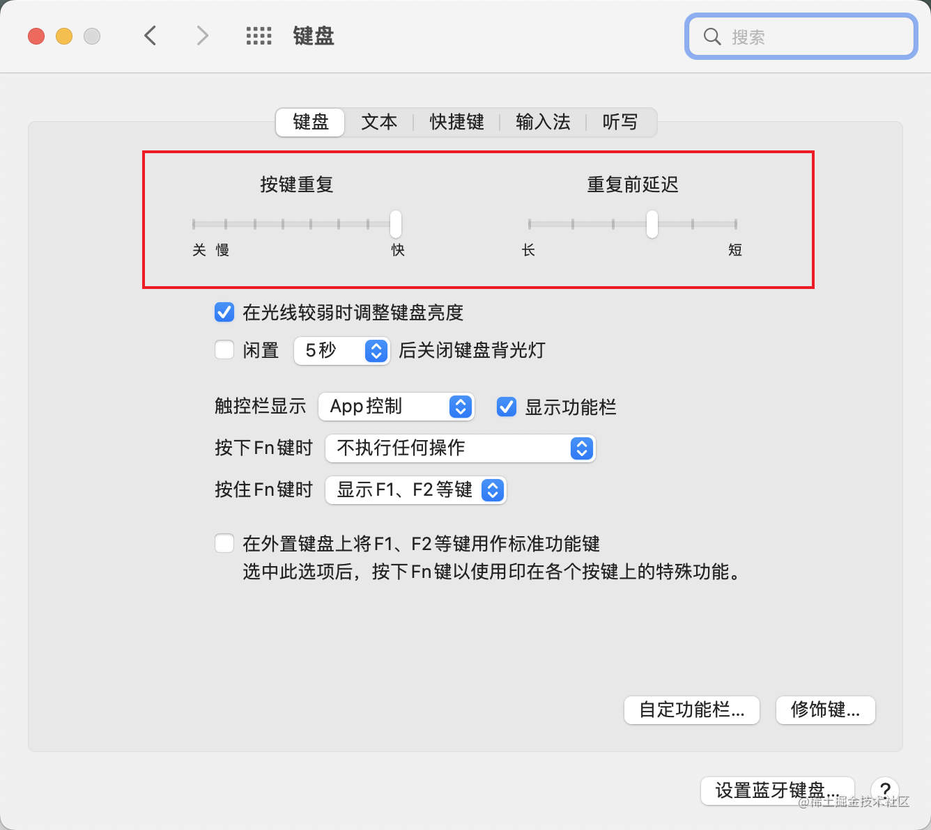Open 按下Fn键时 不执行任何操作 dropdown

tap(460, 448)
